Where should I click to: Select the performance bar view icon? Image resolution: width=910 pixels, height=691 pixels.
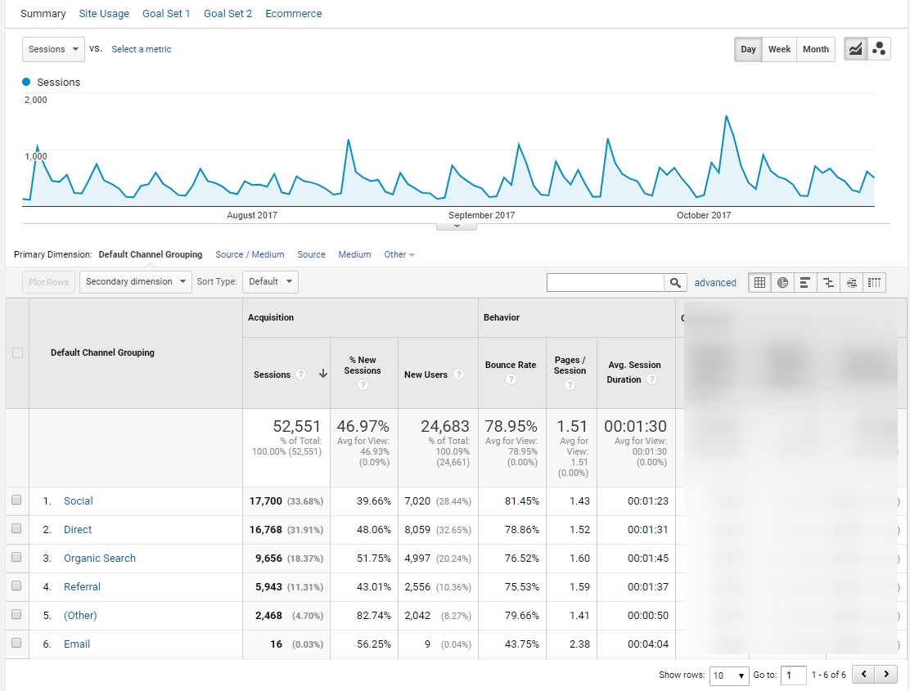[806, 283]
